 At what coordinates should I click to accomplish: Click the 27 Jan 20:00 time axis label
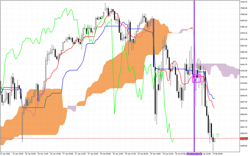pos(93,154)
